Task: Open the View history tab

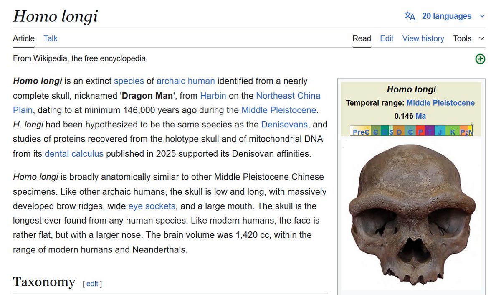Action: (x=423, y=38)
